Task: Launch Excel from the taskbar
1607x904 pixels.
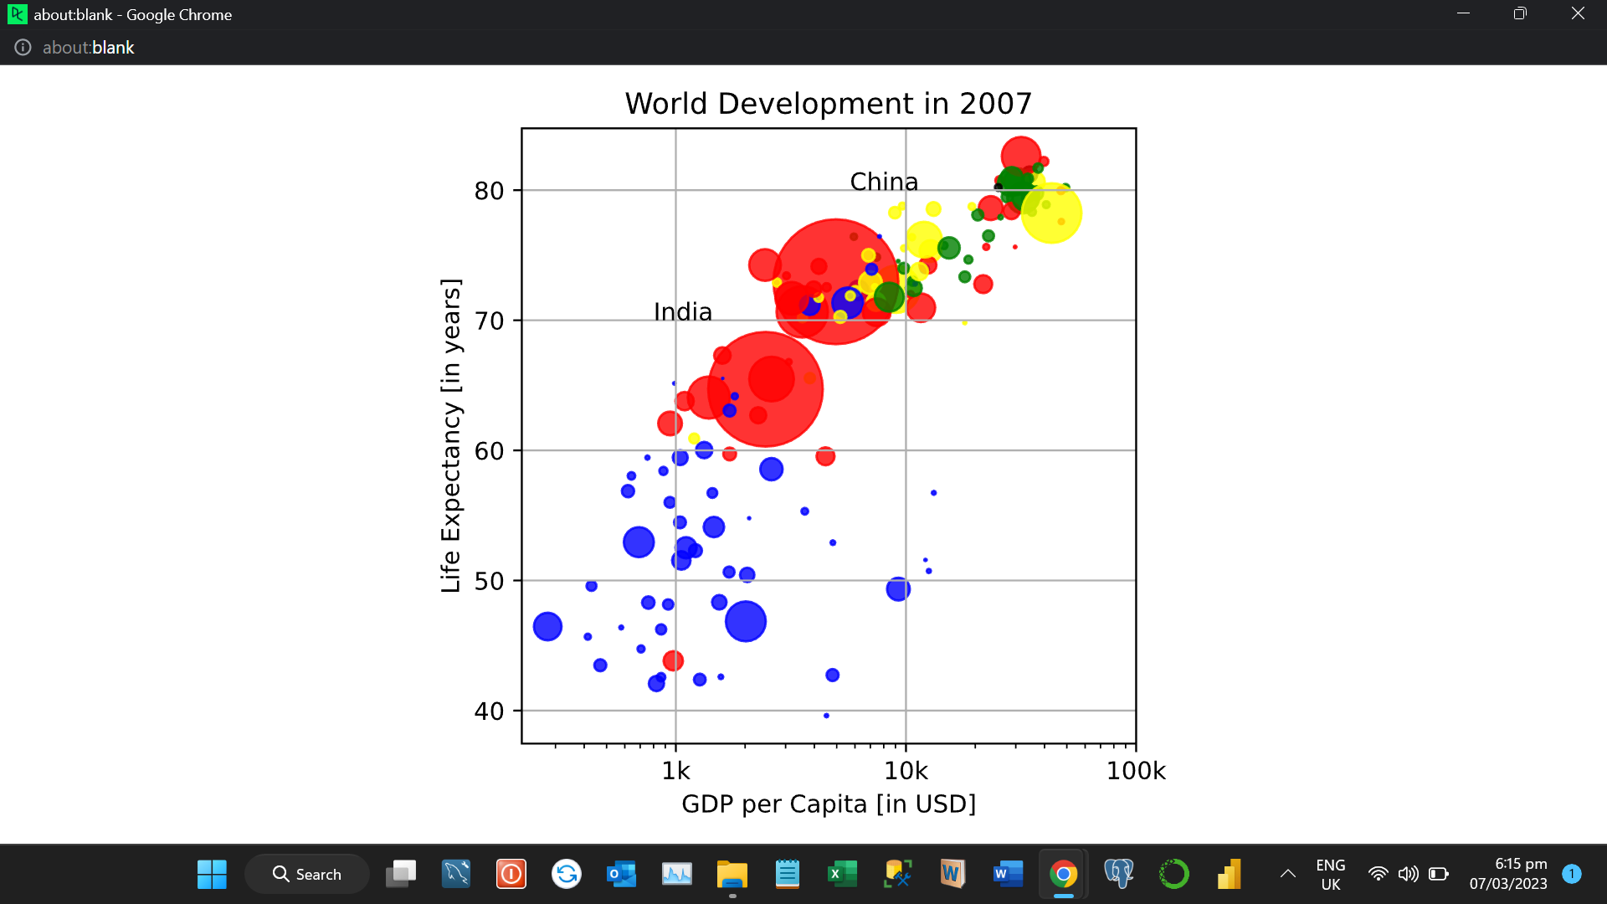Action: (x=842, y=873)
